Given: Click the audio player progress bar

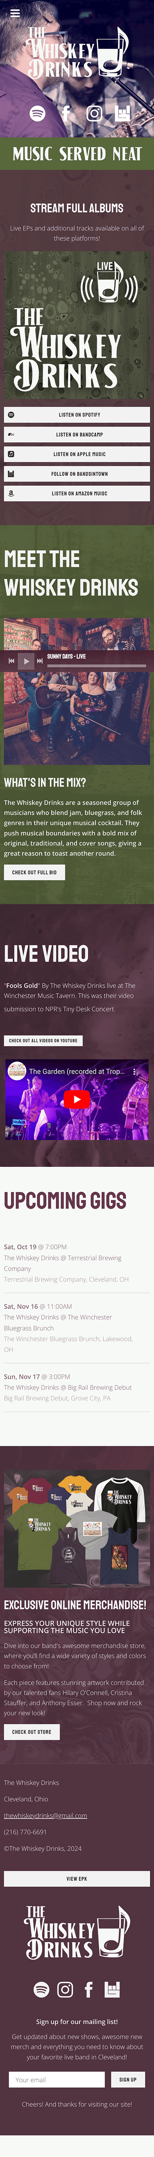Looking at the screenshot, I should click(97, 666).
